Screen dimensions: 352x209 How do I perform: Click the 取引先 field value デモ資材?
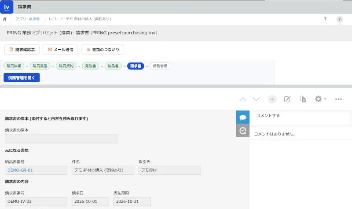point(170,170)
